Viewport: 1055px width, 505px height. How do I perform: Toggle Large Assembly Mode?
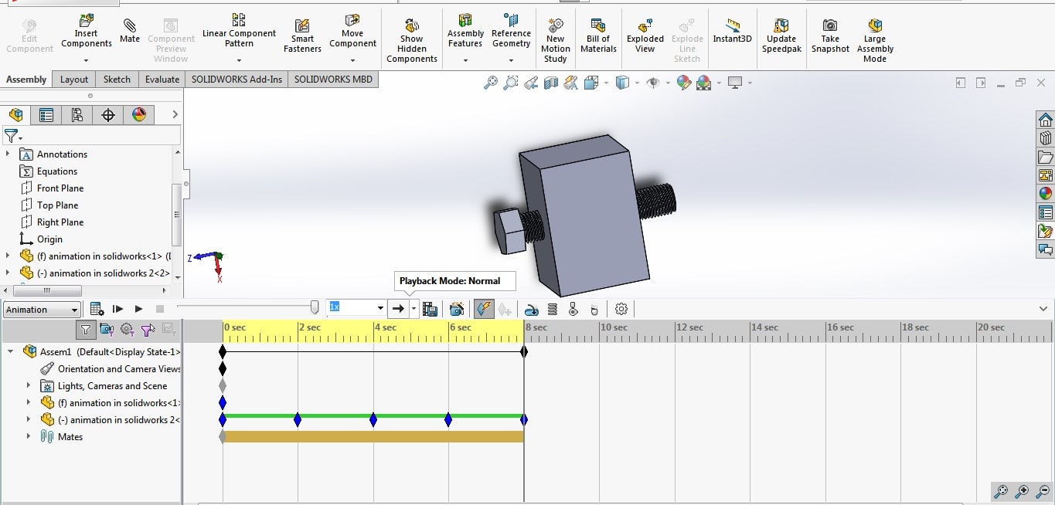click(x=875, y=41)
